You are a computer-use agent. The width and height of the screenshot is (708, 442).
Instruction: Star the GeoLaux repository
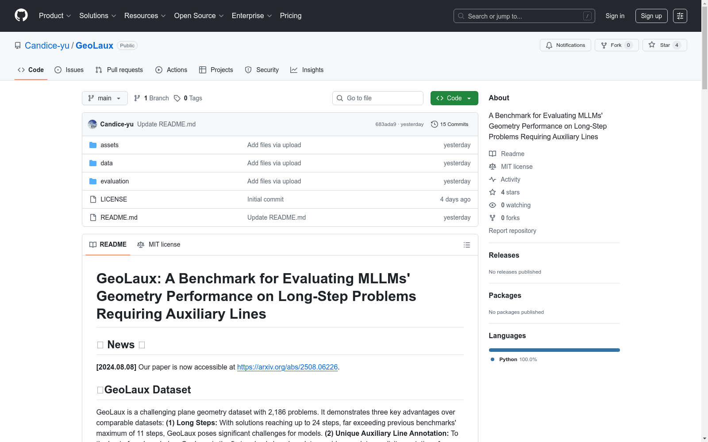(x=665, y=45)
